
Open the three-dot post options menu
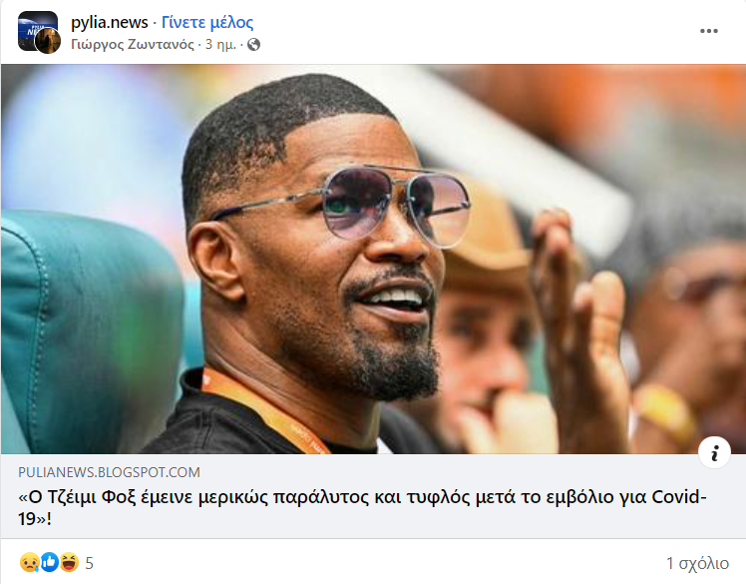pyautogui.click(x=708, y=31)
